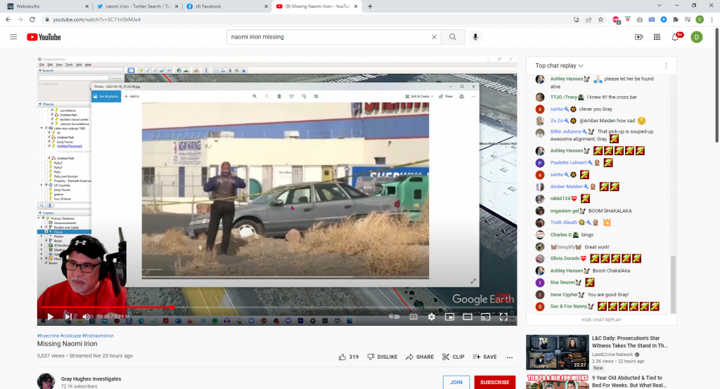
Task: Mute the video with the volume icon
Action: click(x=86, y=317)
